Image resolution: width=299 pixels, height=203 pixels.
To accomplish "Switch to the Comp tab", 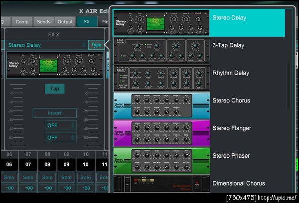I will [22, 22].
